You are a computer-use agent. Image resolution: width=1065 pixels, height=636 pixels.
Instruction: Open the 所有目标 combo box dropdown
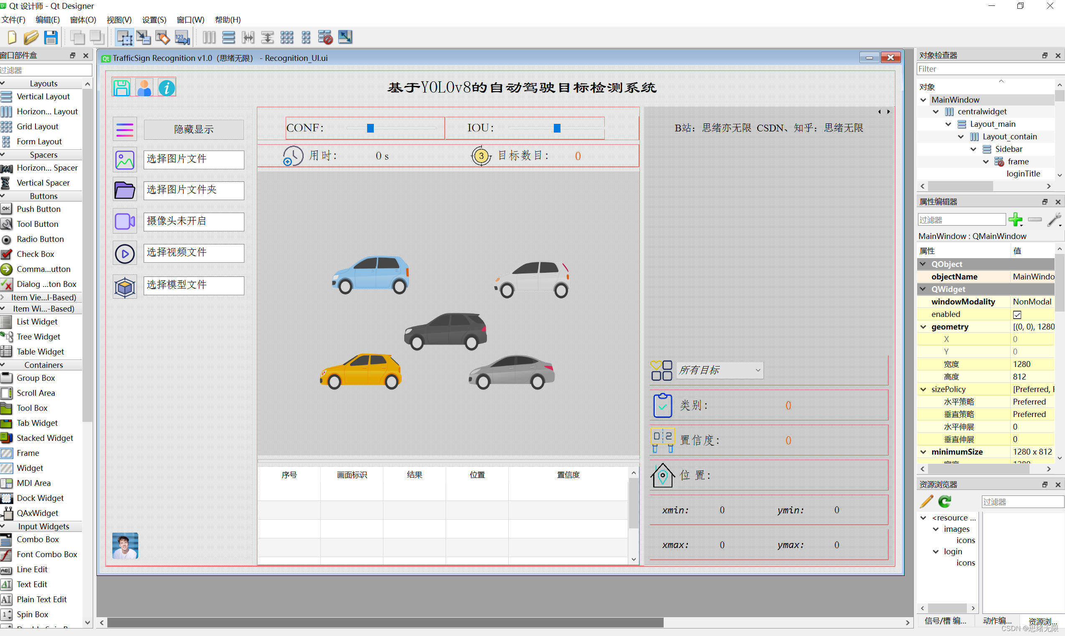(758, 370)
